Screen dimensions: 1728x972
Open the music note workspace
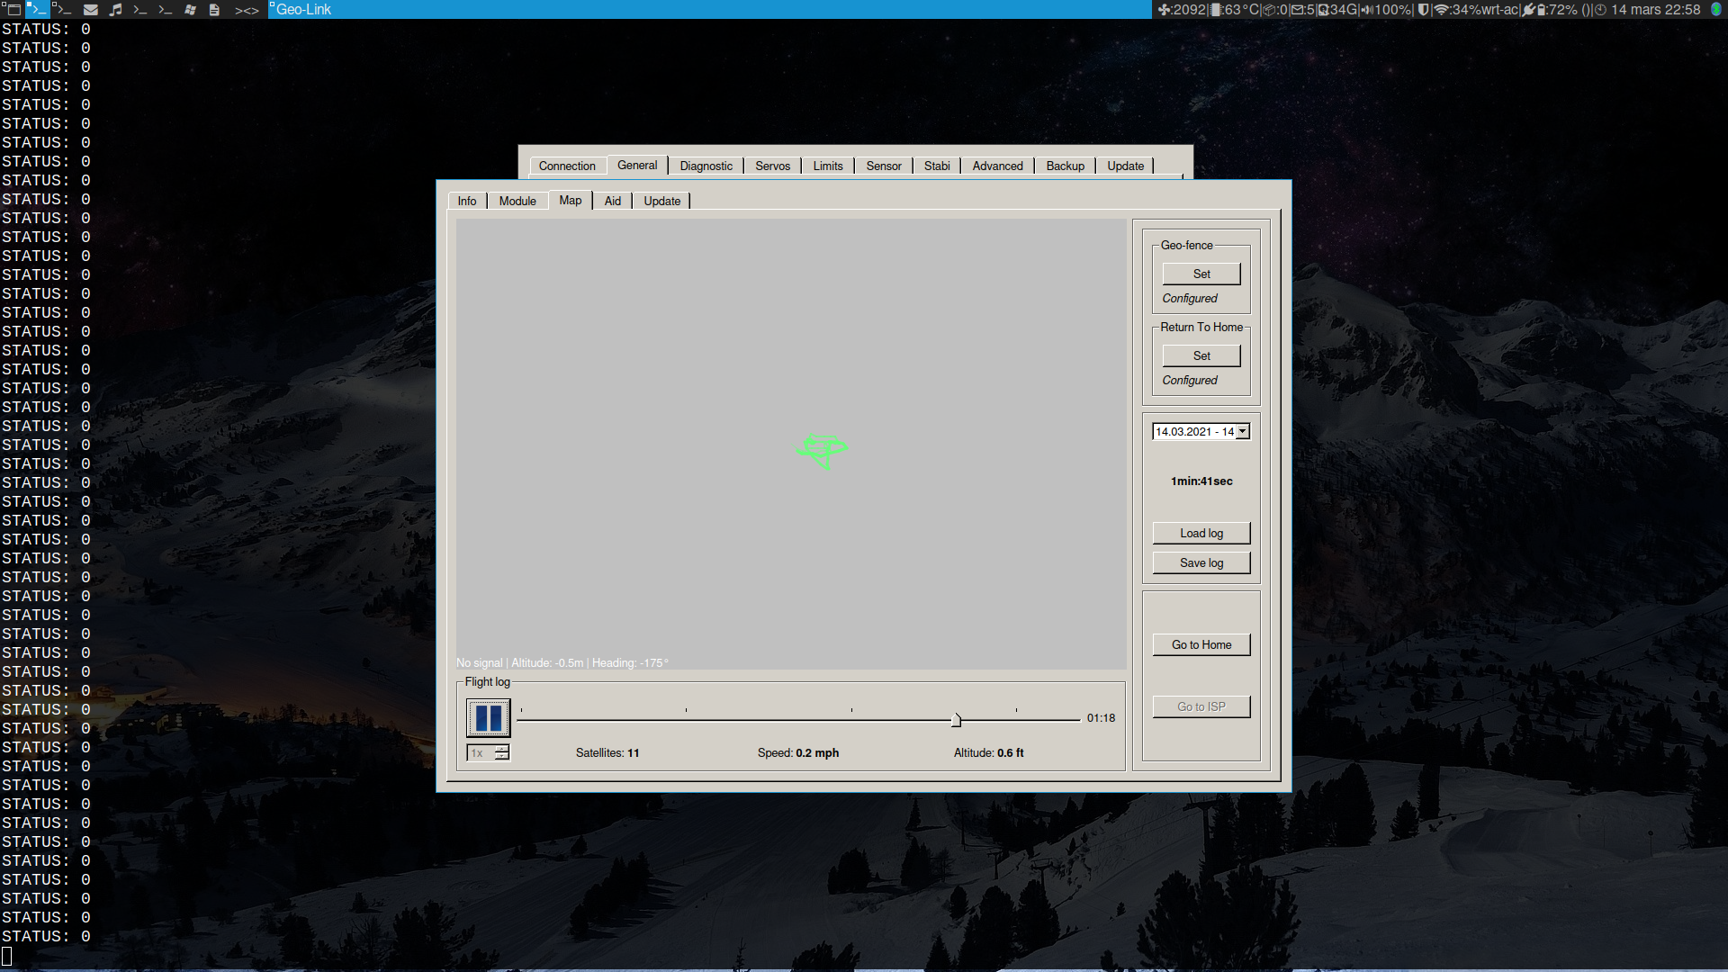tap(115, 9)
